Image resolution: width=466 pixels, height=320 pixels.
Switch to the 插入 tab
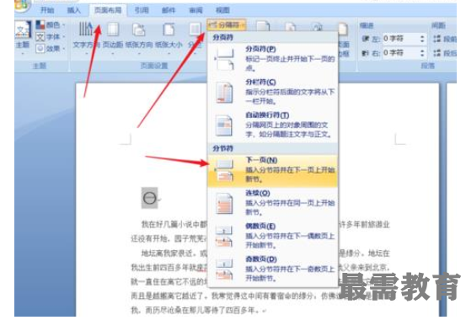tap(73, 10)
